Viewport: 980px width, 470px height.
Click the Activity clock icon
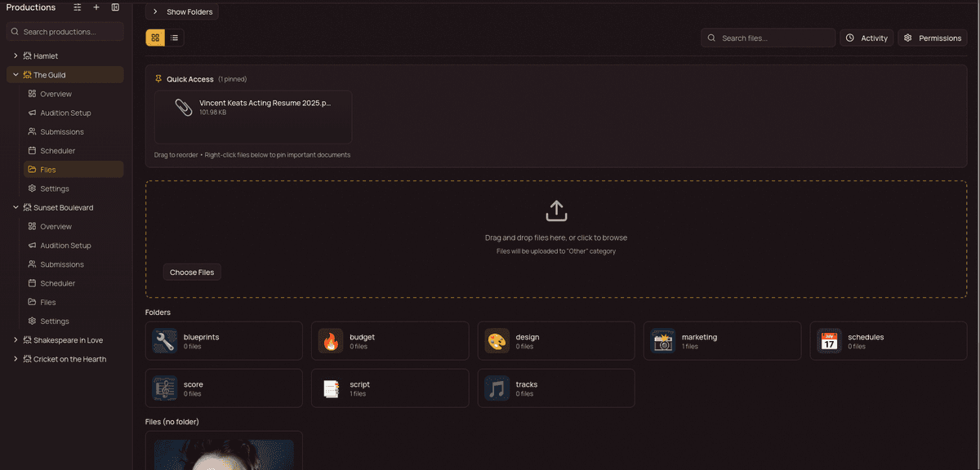pyautogui.click(x=850, y=38)
